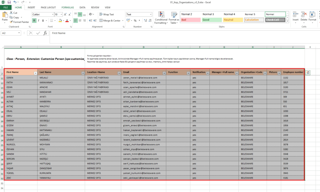The height and width of the screenshot is (192, 320).
Task: Merge and center the selected cells
Action: pyautogui.click(x=110, y=21)
